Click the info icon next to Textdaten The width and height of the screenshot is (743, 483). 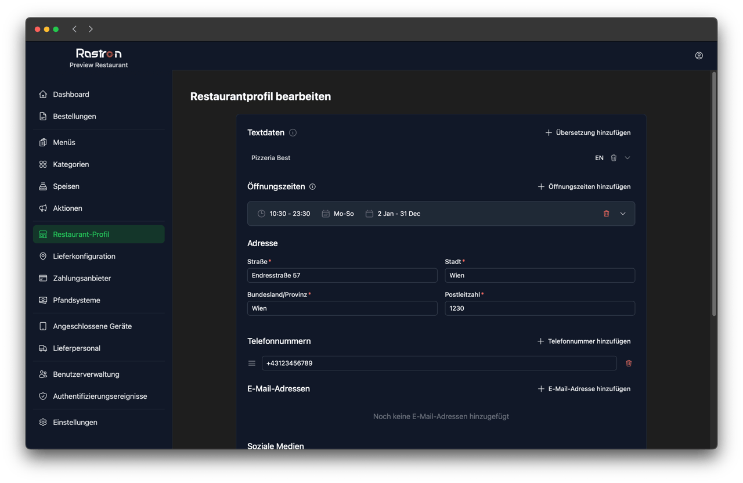pyautogui.click(x=293, y=133)
